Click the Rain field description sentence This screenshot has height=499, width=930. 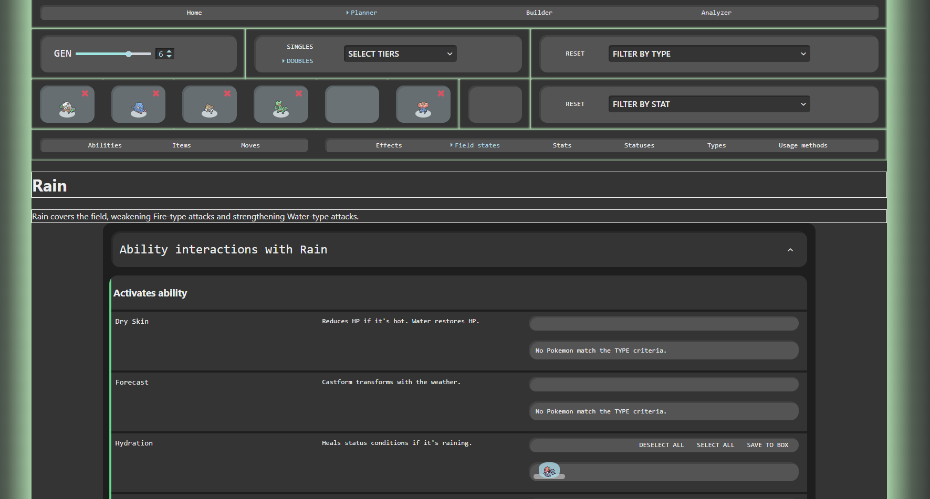click(x=195, y=216)
